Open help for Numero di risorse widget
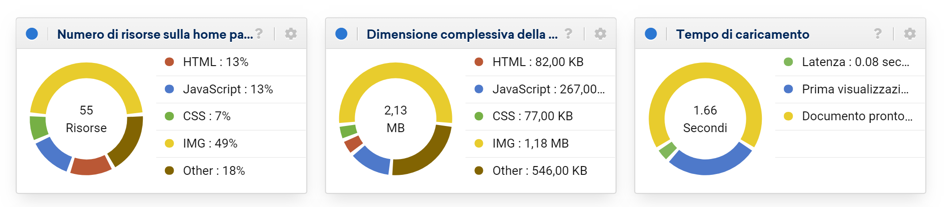 pos(259,33)
